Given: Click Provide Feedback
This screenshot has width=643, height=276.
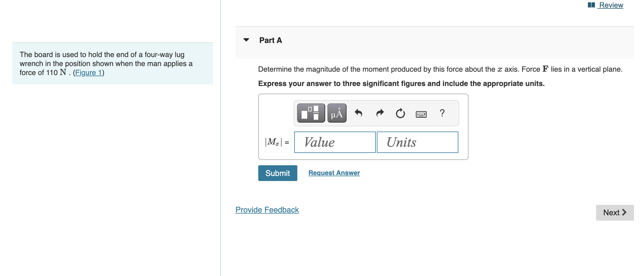Looking at the screenshot, I should click(x=267, y=209).
